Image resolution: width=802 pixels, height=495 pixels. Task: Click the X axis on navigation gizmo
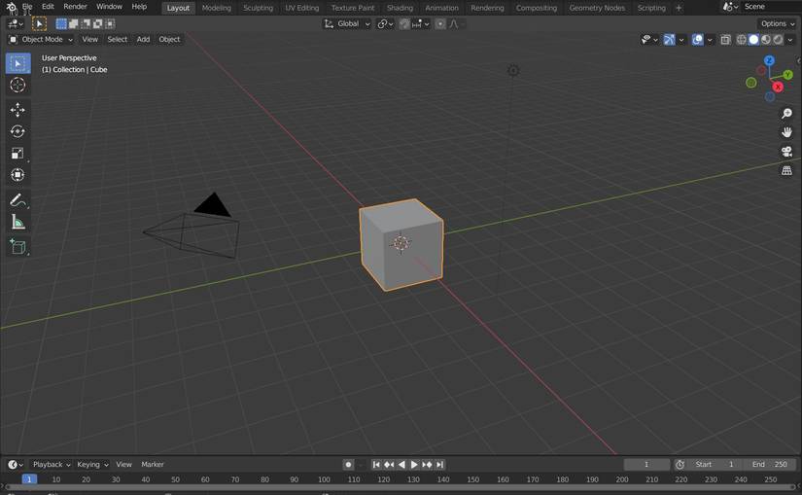coord(778,87)
